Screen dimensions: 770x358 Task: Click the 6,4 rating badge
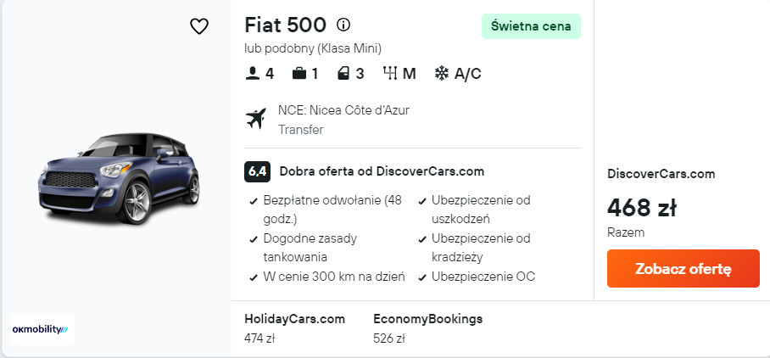point(257,171)
